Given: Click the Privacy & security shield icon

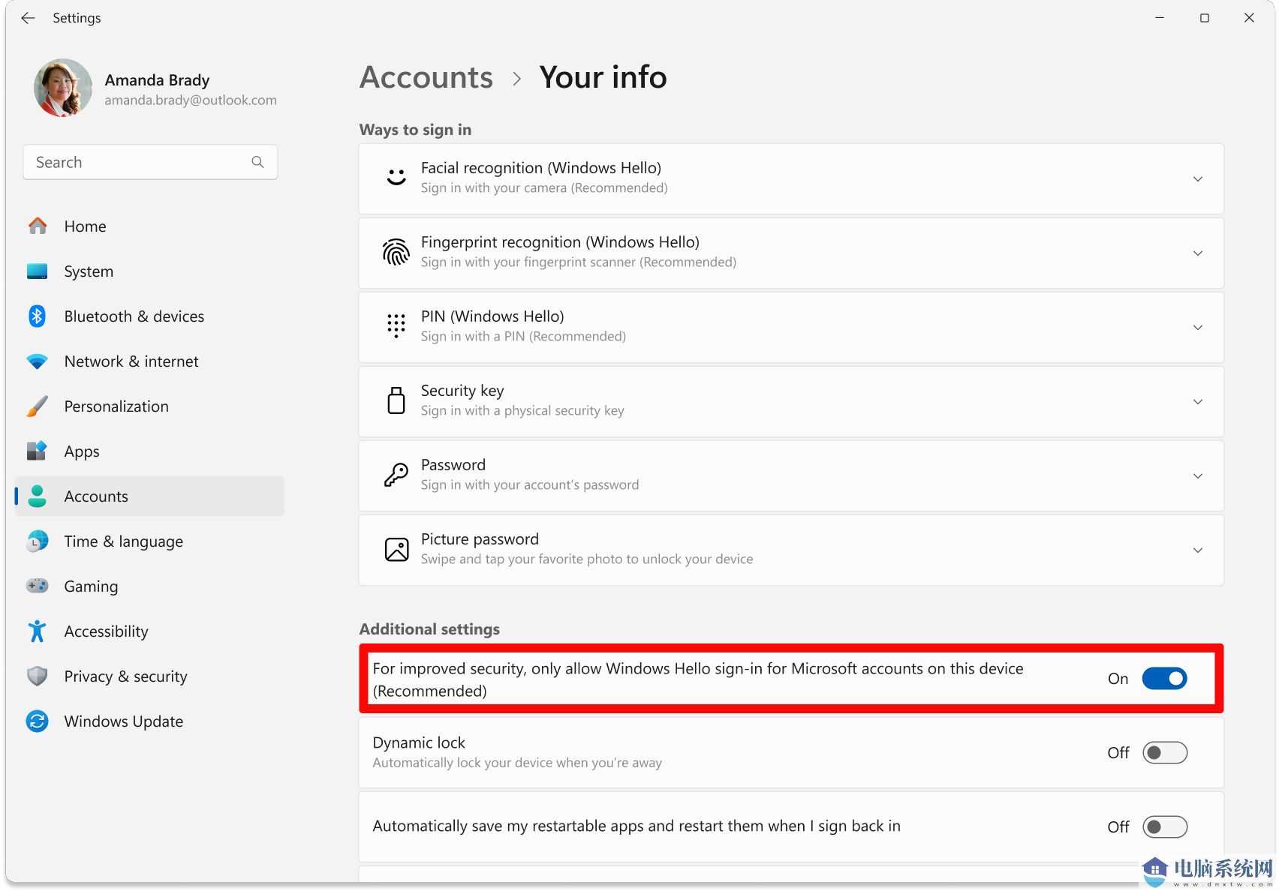Looking at the screenshot, I should tap(37, 676).
